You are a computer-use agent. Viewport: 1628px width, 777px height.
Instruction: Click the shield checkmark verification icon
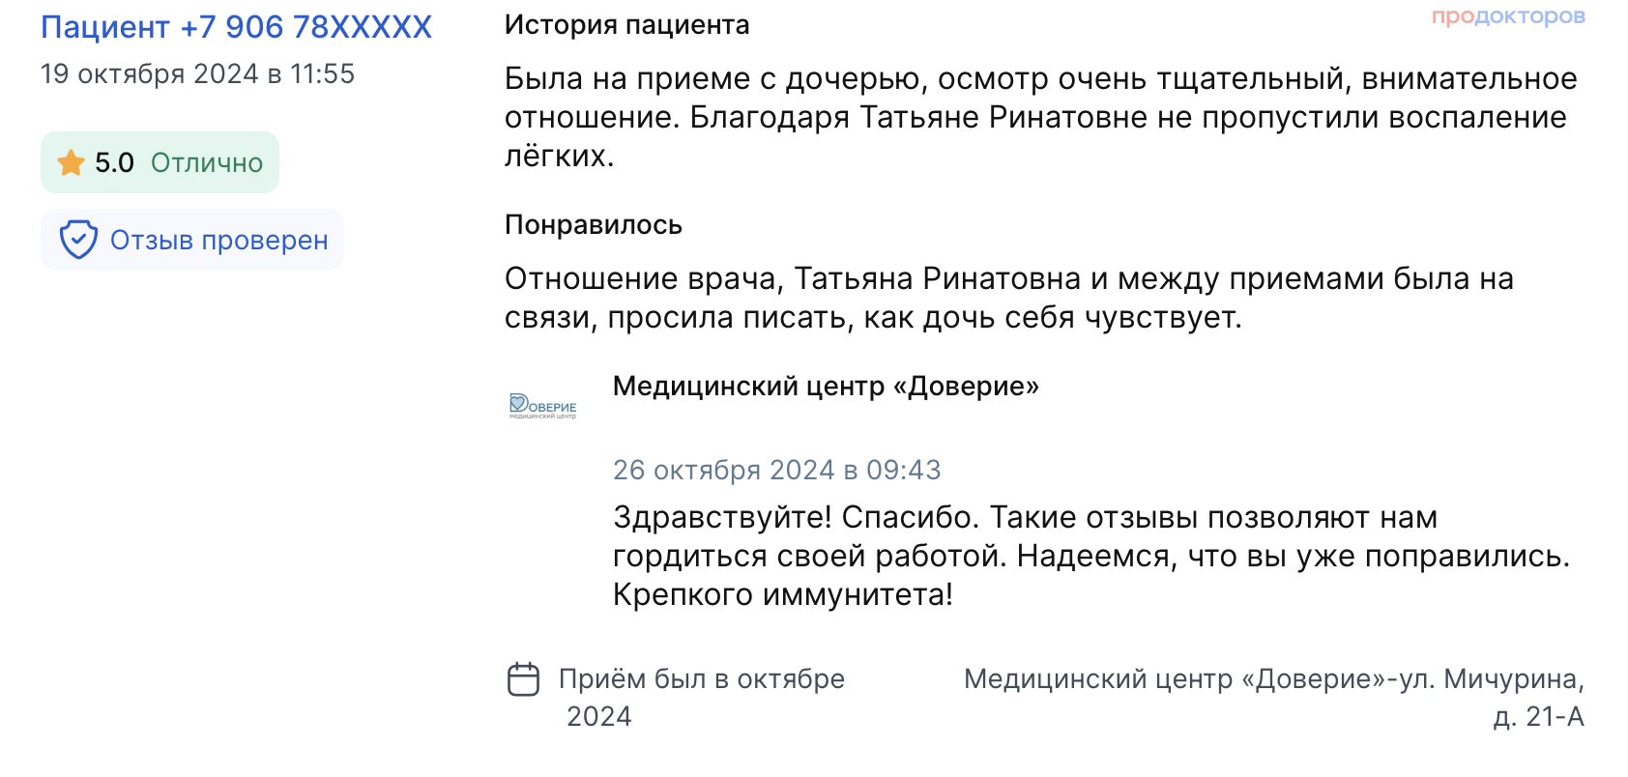[x=78, y=240]
